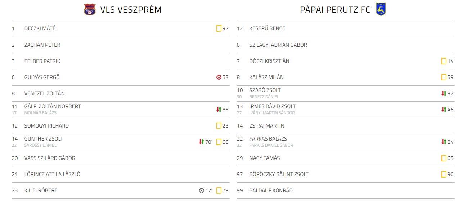The height and width of the screenshot is (207, 467).
Task: Click the VLS Veszprém team crest
Action: [90, 9]
